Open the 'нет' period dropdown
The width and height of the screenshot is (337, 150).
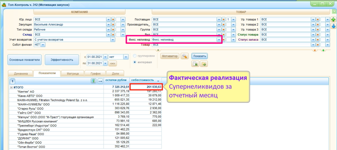pyautogui.click(x=126, y=57)
